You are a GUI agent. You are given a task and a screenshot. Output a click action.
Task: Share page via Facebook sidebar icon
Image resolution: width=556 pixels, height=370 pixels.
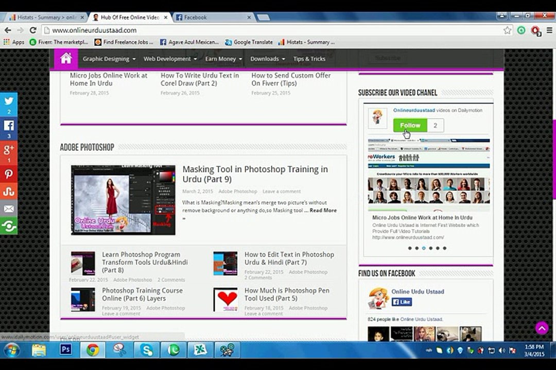pyautogui.click(x=9, y=128)
